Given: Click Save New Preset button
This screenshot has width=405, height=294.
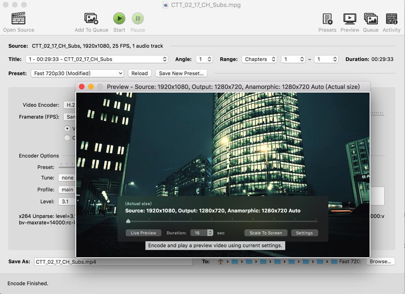Looking at the screenshot, I should [181, 73].
